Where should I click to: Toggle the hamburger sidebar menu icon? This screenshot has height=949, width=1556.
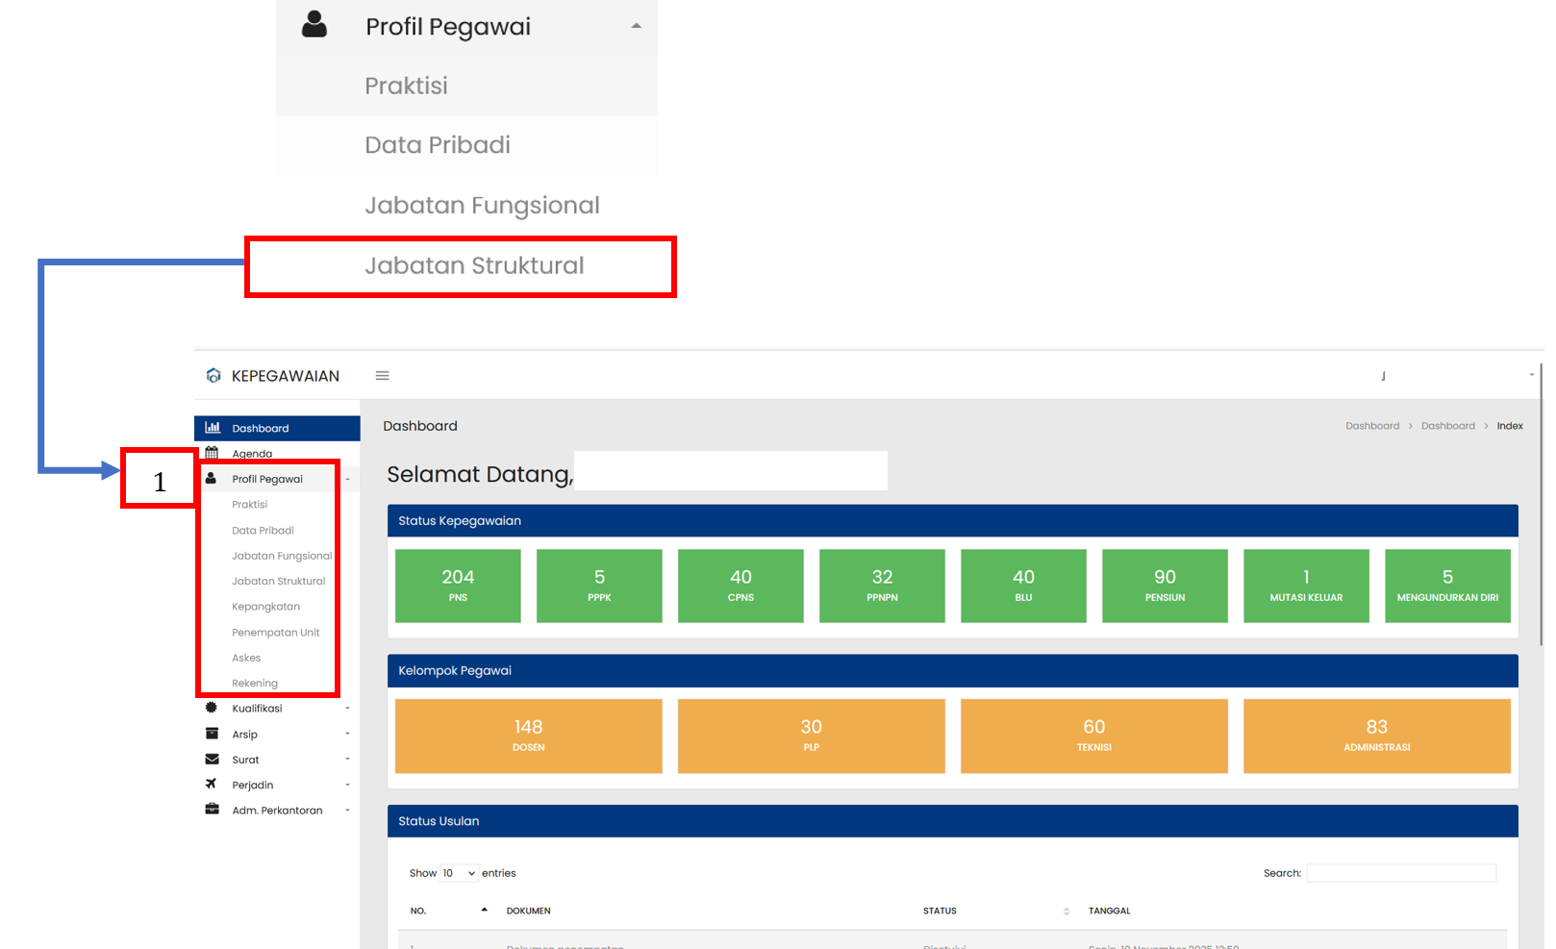coord(382,376)
